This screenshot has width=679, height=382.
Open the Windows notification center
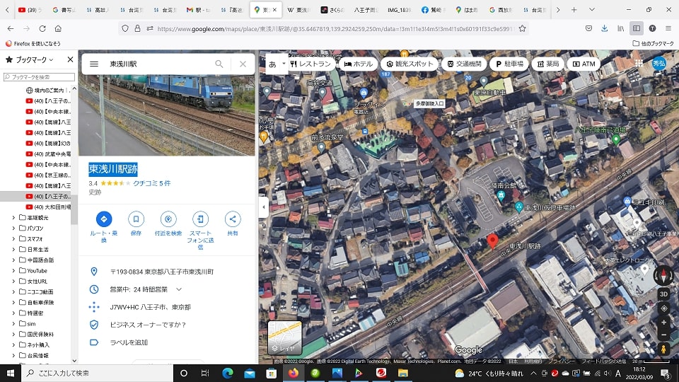[x=666, y=373]
